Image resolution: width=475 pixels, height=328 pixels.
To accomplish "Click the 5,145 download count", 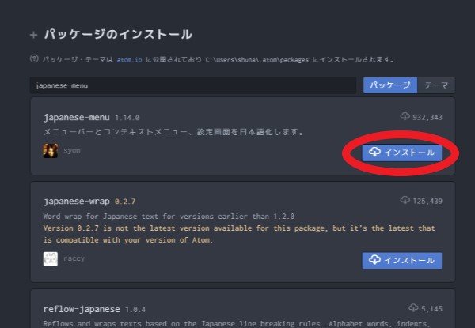I will tap(431, 309).
